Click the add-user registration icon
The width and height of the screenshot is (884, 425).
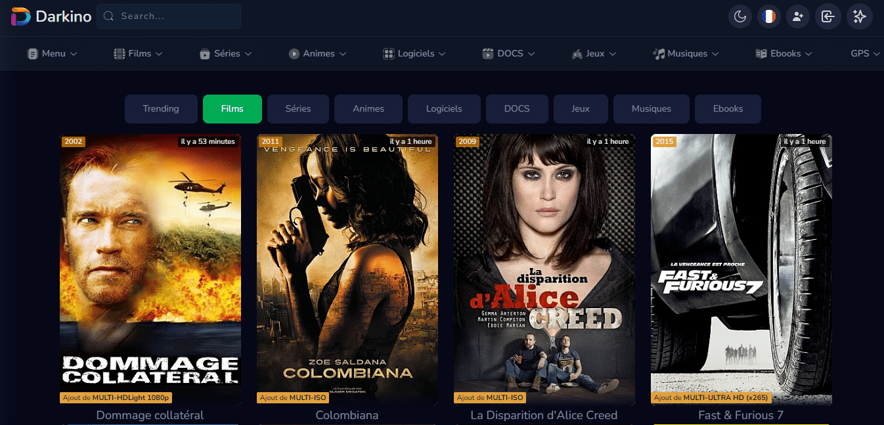[x=797, y=16]
